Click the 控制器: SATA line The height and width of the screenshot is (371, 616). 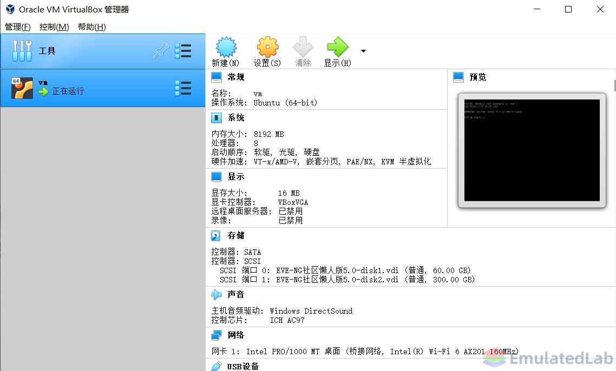(x=236, y=252)
